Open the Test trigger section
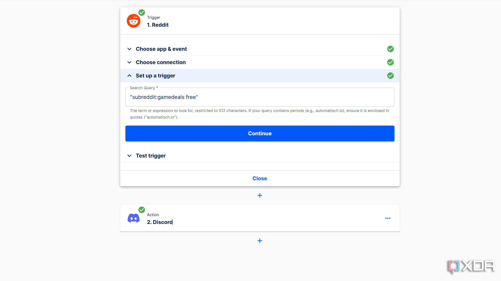 pos(260,156)
